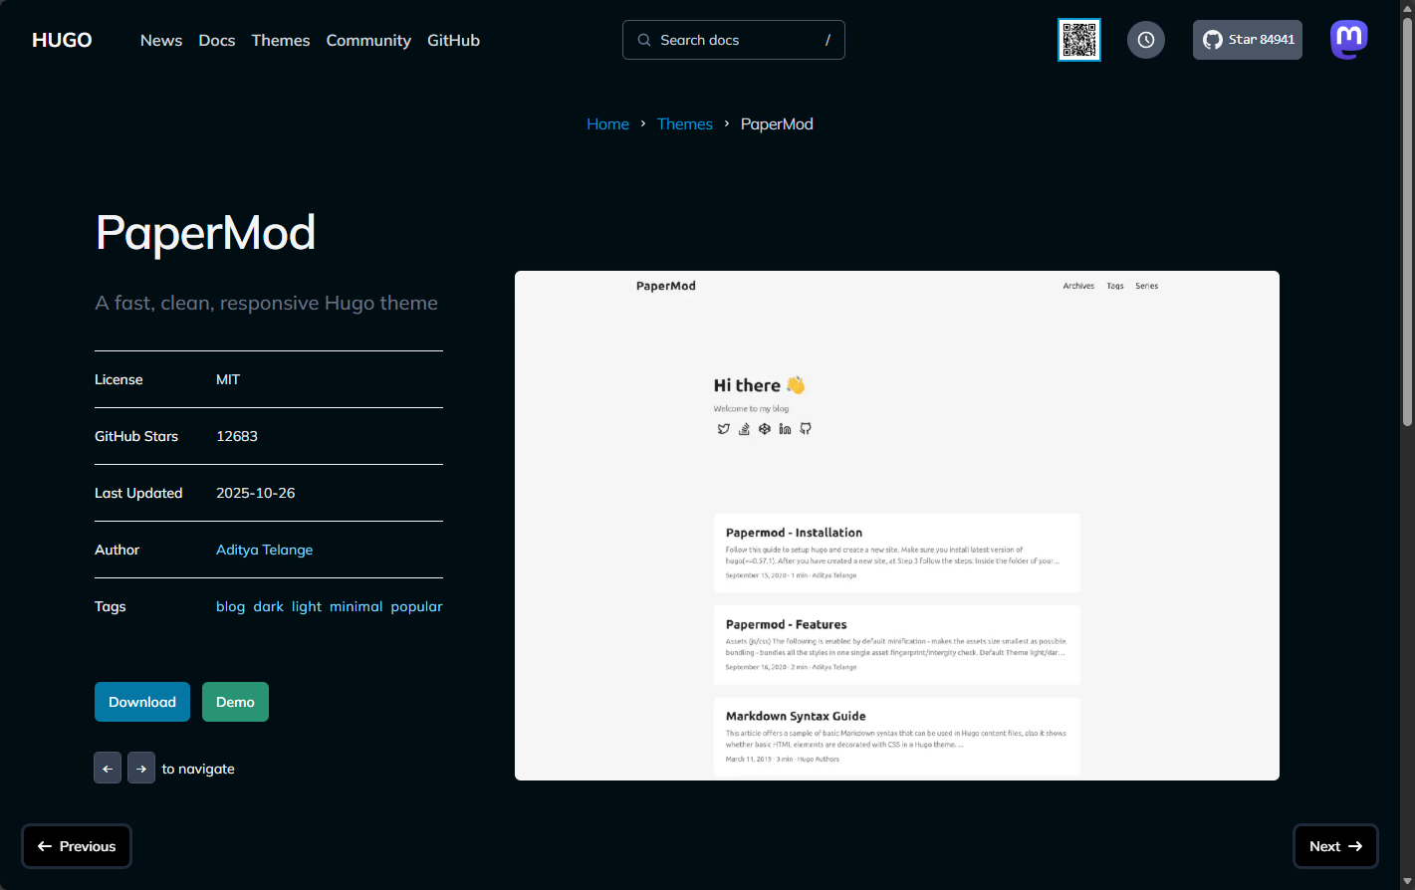Launch the theme Demo button
Viewport: 1415px width, 890px height.
point(235,702)
